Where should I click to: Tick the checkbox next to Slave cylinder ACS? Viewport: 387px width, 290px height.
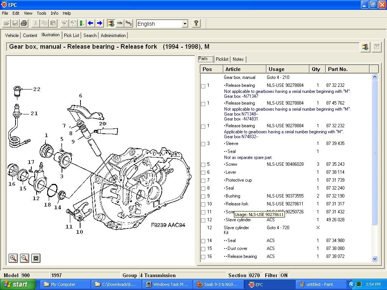(x=203, y=220)
